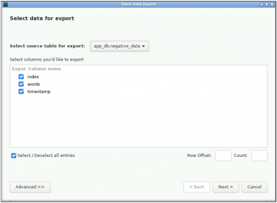Select the timestamp row label
The image size is (277, 203).
(x=39, y=92)
